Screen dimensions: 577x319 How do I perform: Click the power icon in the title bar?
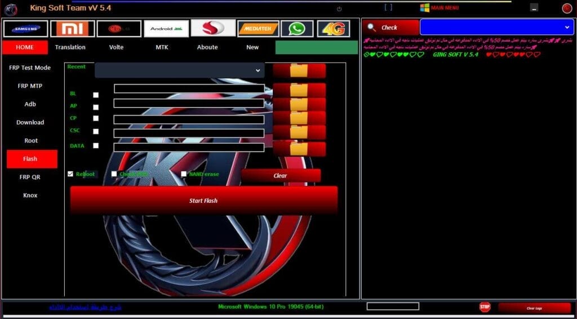pos(339,9)
